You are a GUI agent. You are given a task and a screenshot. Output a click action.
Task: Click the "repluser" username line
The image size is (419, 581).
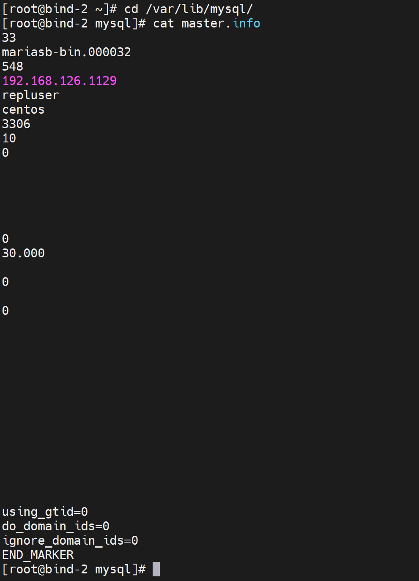coord(30,95)
